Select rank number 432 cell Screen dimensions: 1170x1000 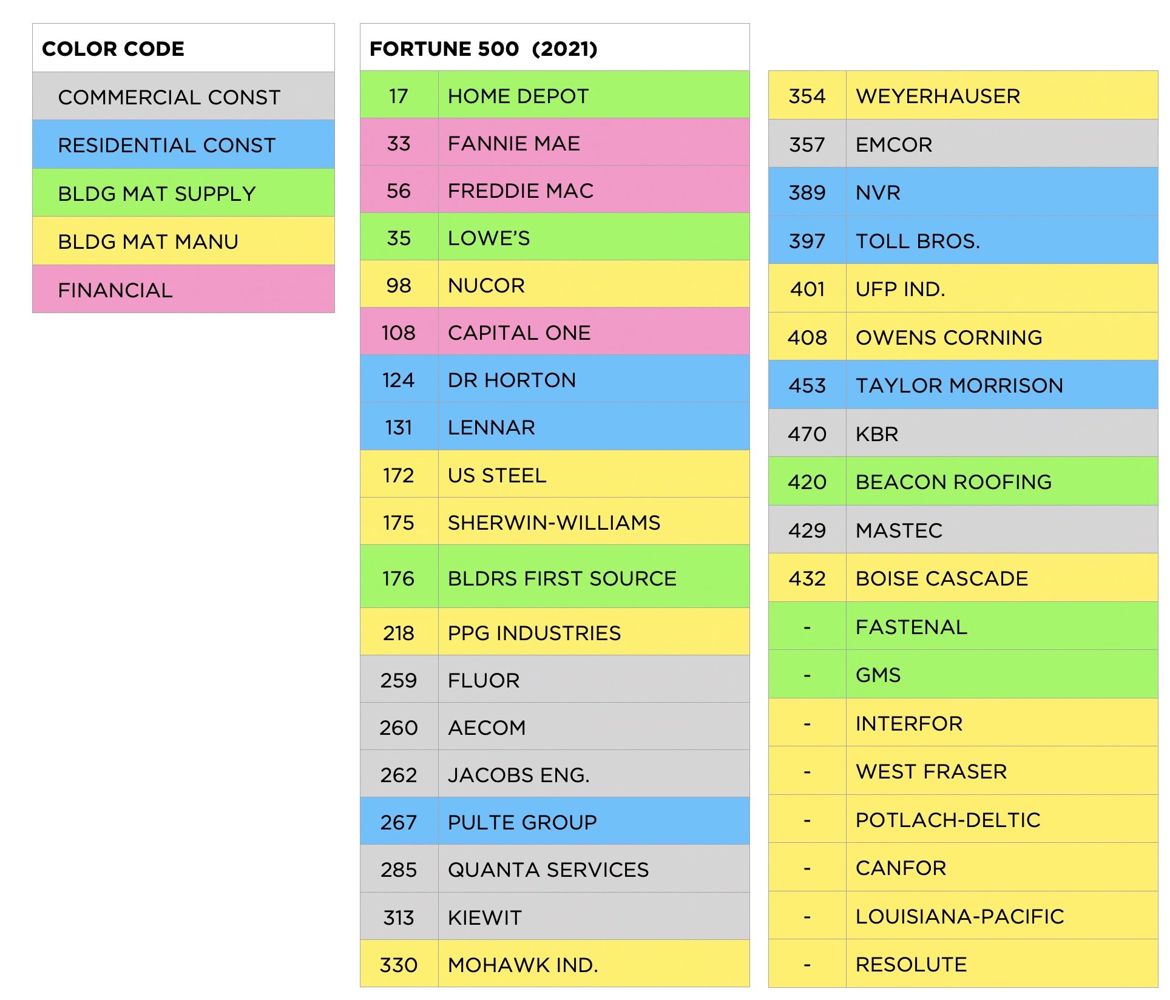point(807,577)
